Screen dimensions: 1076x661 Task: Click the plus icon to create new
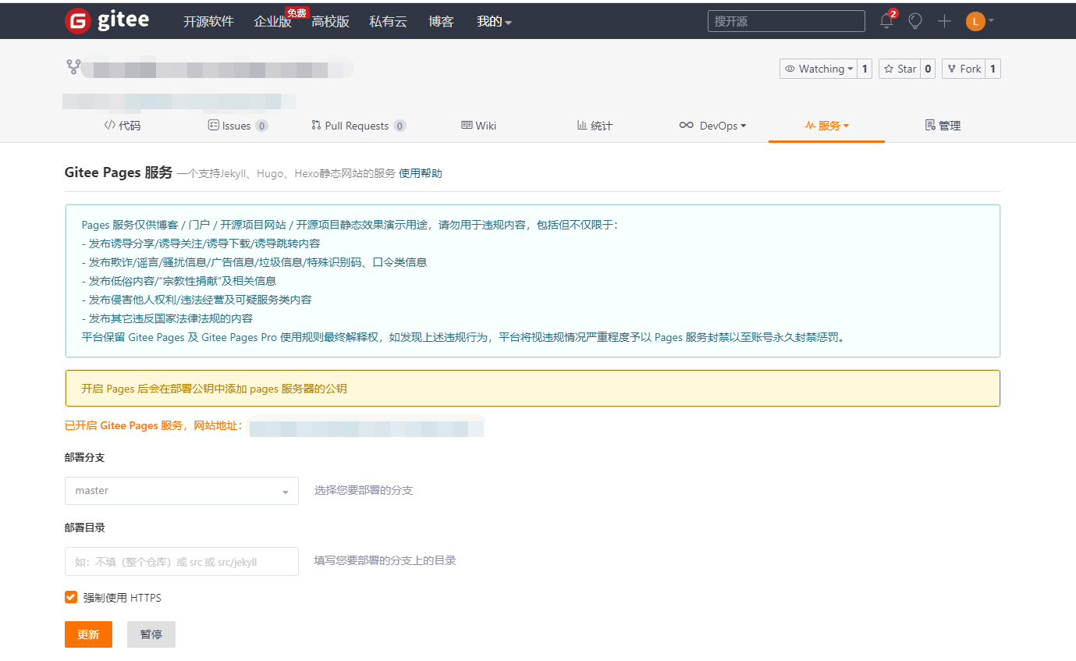(x=944, y=21)
